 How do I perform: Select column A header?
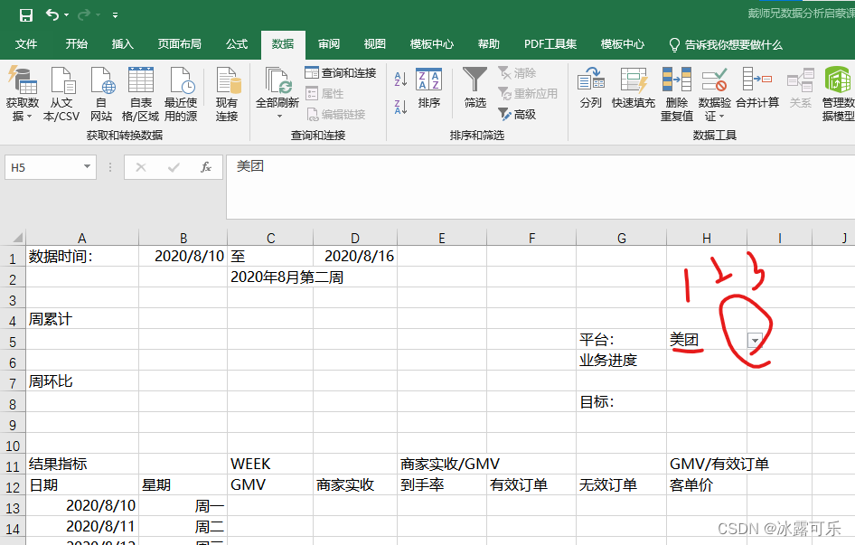81,238
